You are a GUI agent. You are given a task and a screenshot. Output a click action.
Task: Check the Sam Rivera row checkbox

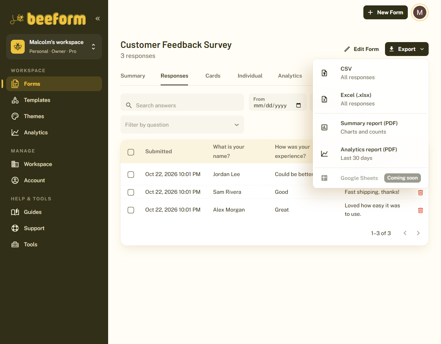pos(131,192)
